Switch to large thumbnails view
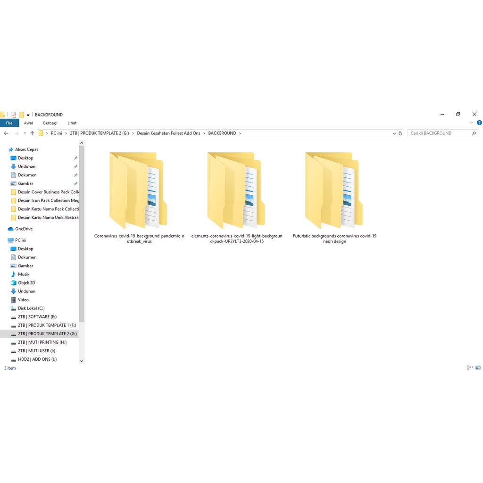 (478, 368)
